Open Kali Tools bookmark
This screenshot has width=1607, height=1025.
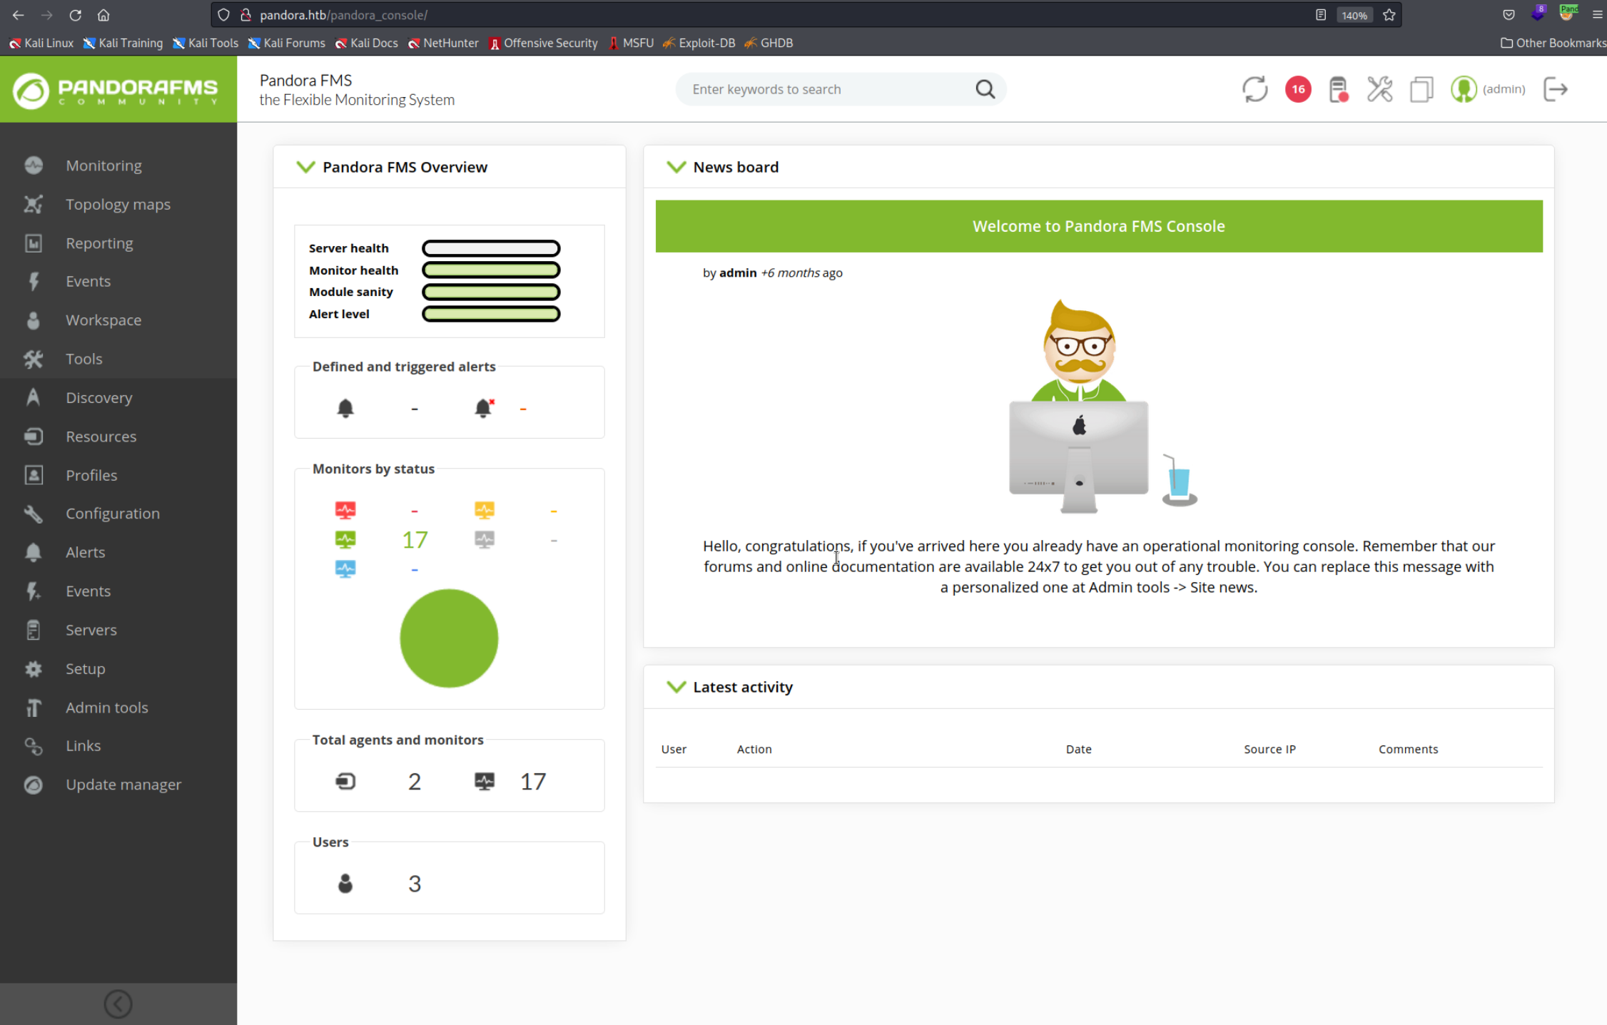(206, 43)
